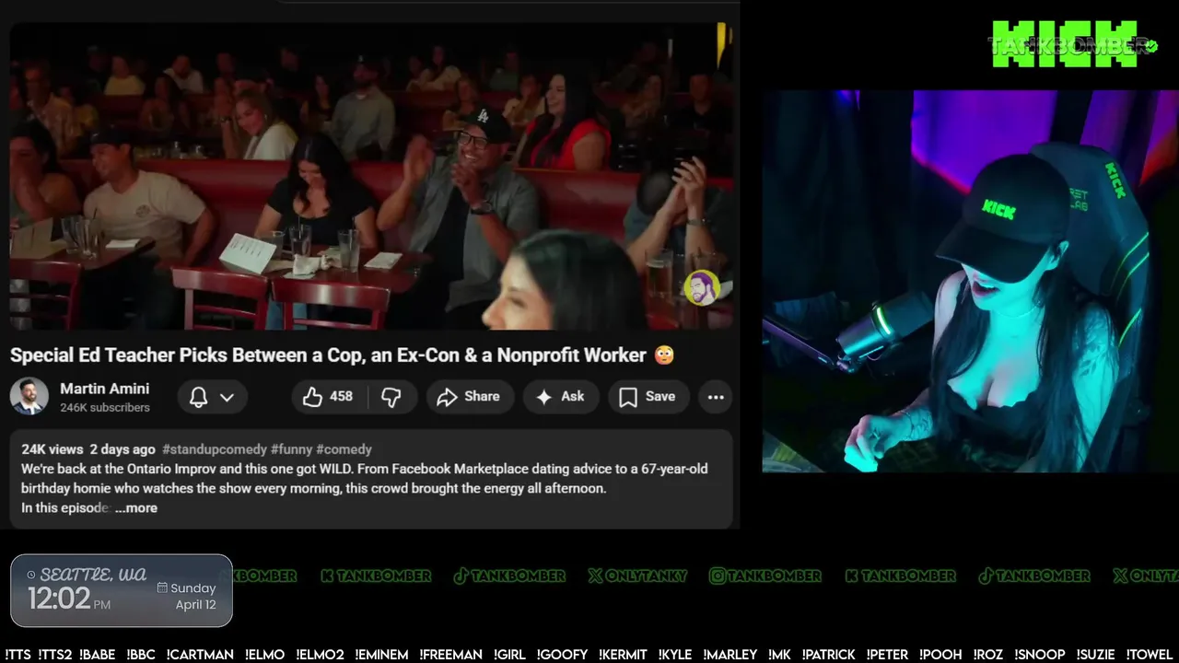Dislike the video
The width and height of the screenshot is (1179, 663).
[x=391, y=397]
